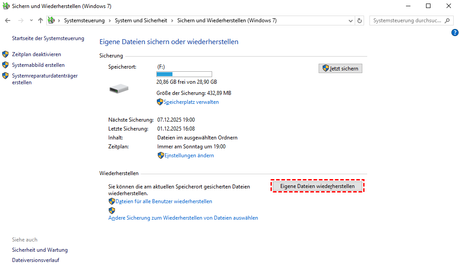This screenshot has width=459, height=270.
Task: Click the backup drive icon
Action: pos(119,89)
